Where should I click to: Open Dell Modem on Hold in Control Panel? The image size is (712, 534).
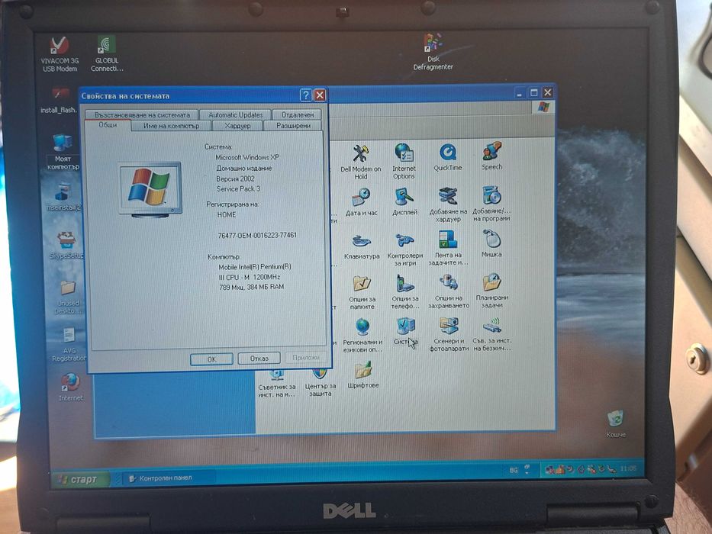coord(360,162)
